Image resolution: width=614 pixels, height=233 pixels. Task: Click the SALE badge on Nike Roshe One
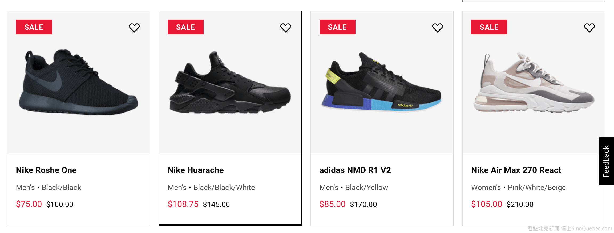coord(34,27)
